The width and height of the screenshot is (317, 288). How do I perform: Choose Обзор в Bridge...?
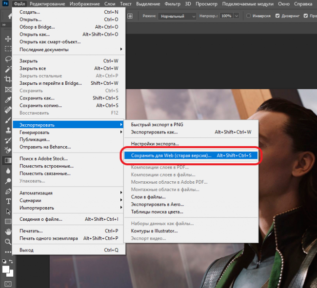tap(69, 27)
